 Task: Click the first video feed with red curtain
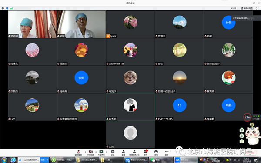tap(32, 24)
